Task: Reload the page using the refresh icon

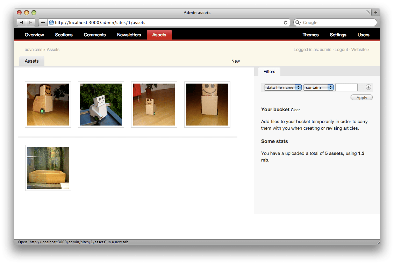Action: coord(285,22)
